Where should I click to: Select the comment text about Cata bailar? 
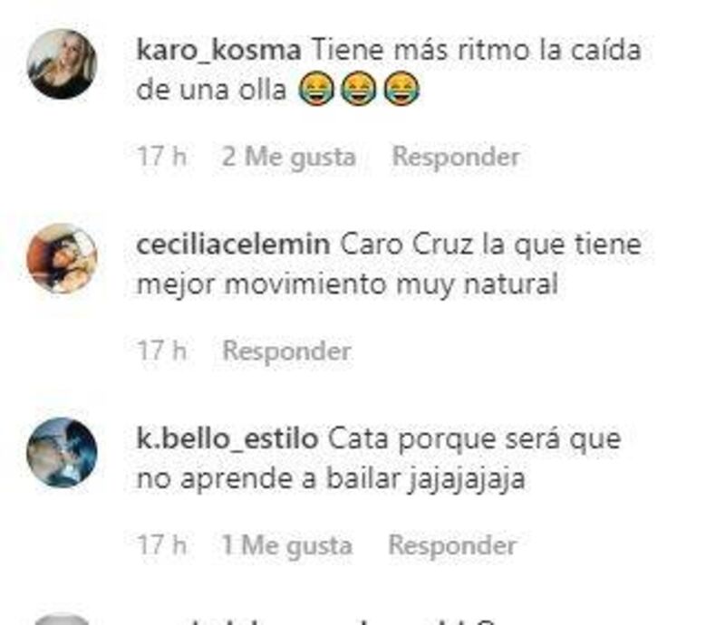click(379, 459)
